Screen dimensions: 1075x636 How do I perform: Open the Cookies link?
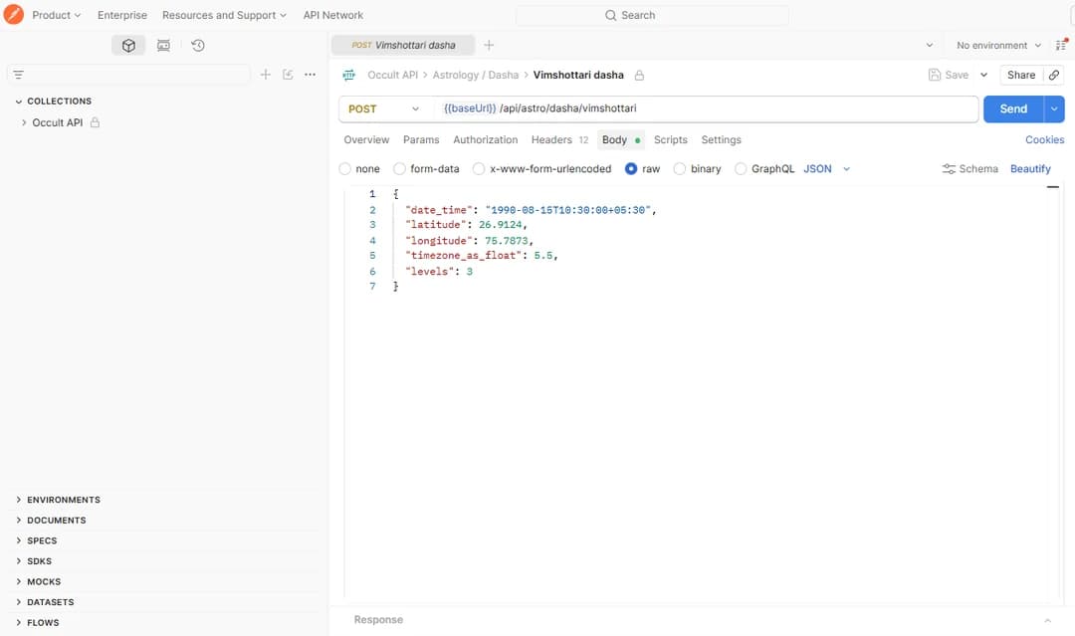1045,139
